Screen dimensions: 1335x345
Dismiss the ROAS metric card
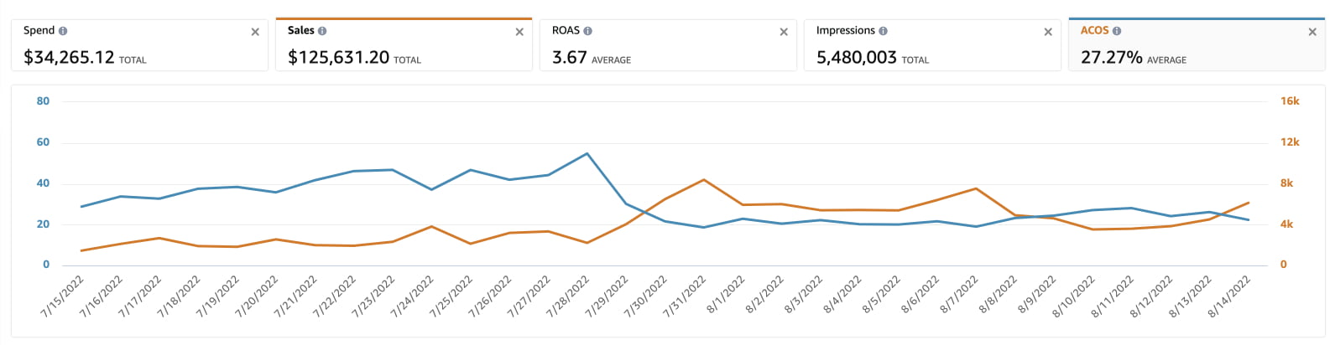(784, 32)
